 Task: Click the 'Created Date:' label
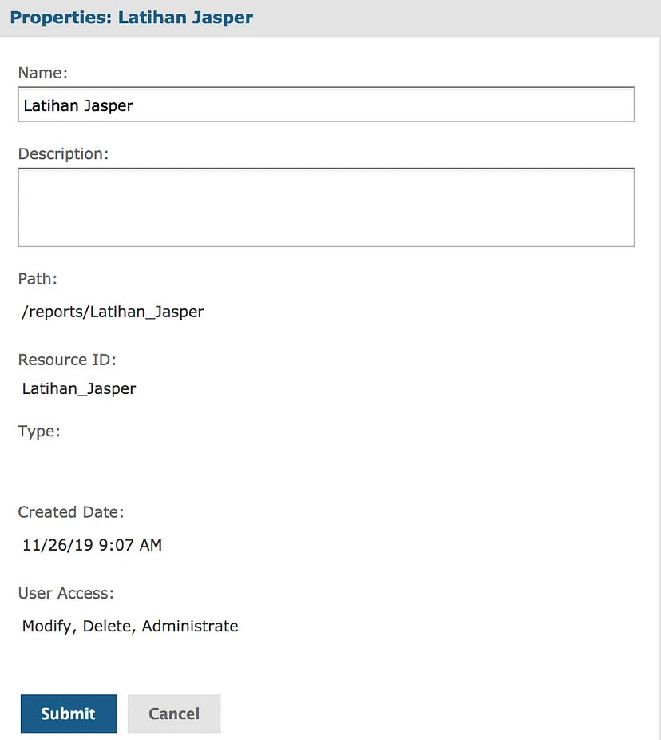(71, 512)
